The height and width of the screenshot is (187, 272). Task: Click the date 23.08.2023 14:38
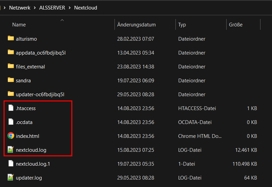click(x=135, y=67)
